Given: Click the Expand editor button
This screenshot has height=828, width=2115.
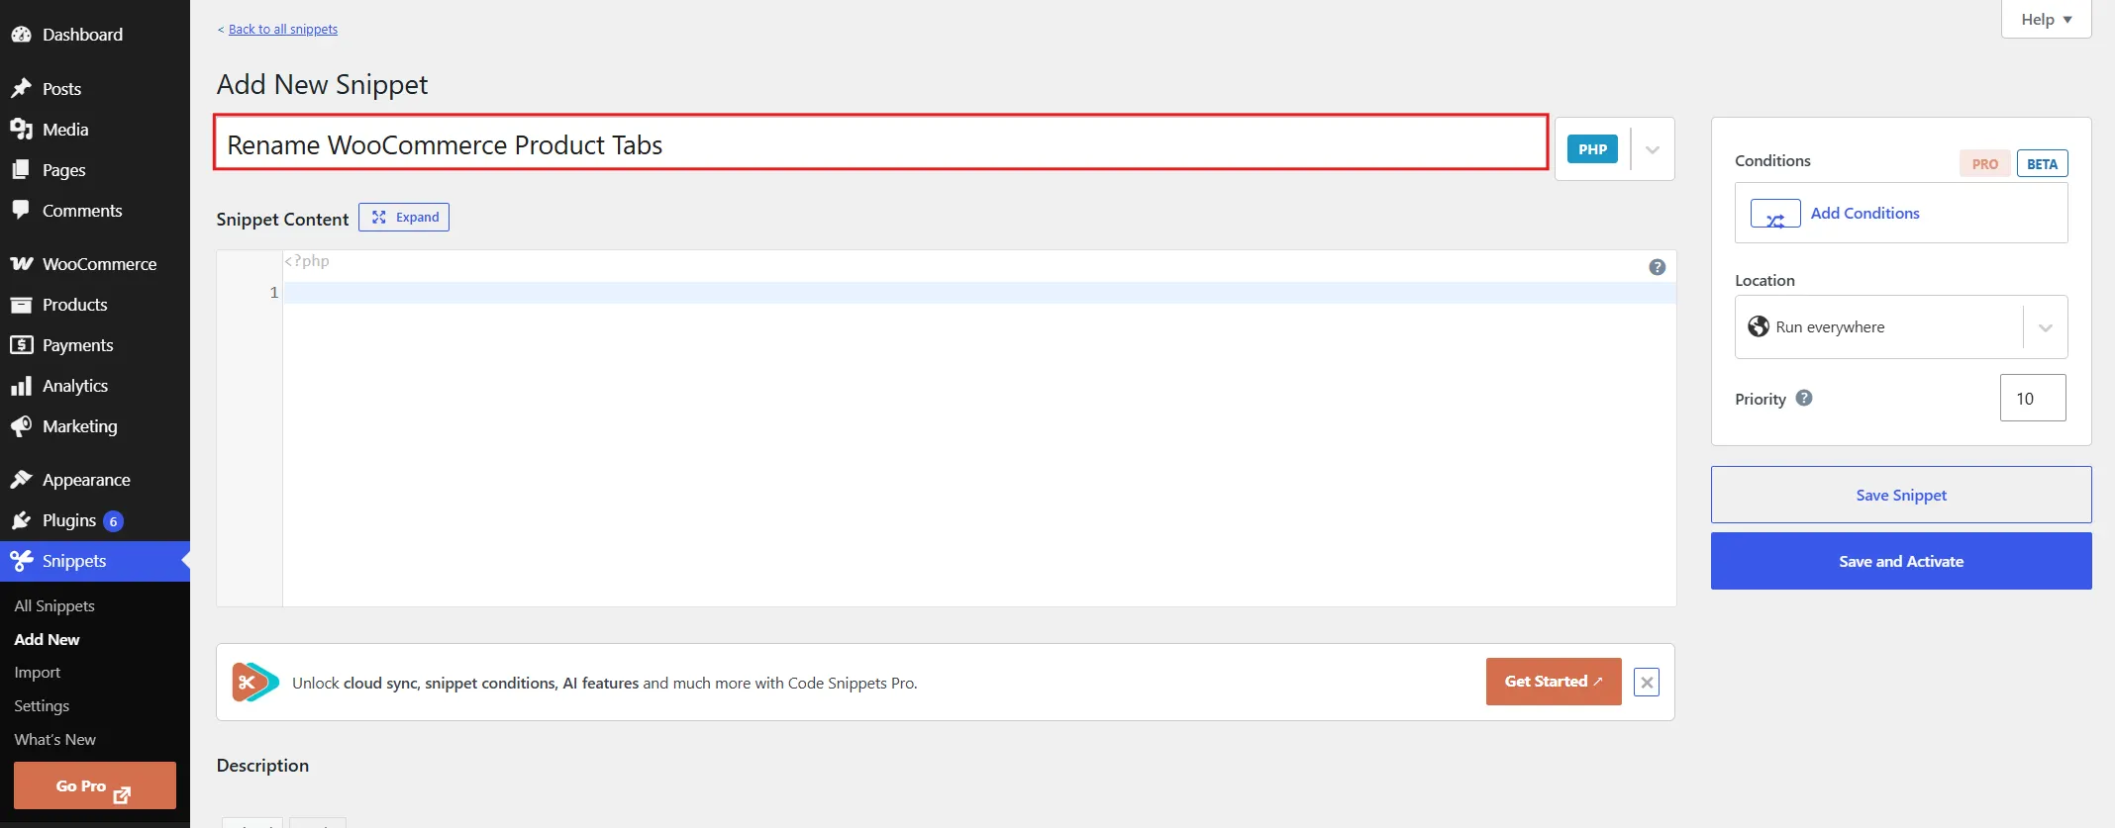Looking at the screenshot, I should coord(404,218).
